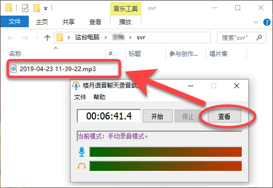
Task: Navigate to 这台电脑 in address bar
Action: [87, 37]
